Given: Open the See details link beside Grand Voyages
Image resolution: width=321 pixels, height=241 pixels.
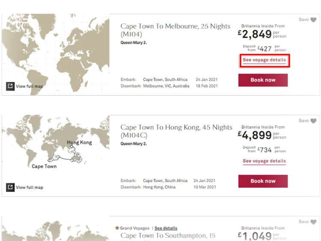Looking at the screenshot, I should tap(166, 228).
